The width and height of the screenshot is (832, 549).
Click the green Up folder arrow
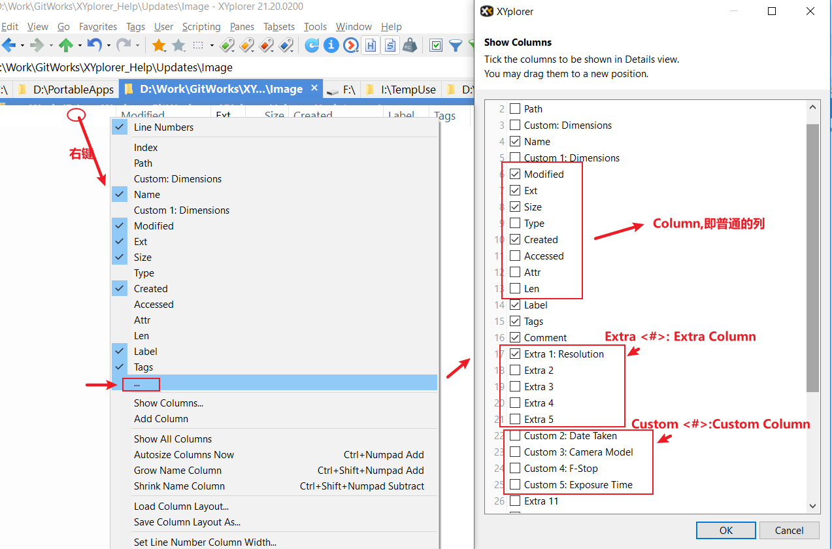[65, 45]
